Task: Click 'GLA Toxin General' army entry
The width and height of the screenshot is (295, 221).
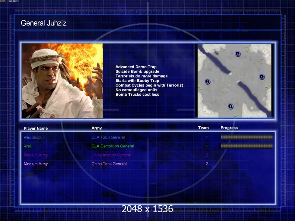Action: point(108,137)
